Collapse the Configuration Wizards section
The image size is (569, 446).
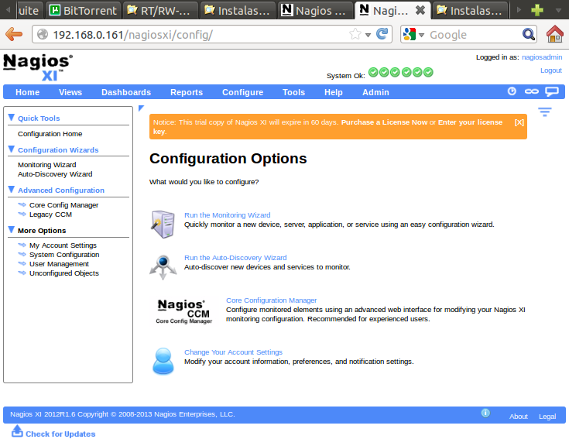point(12,149)
